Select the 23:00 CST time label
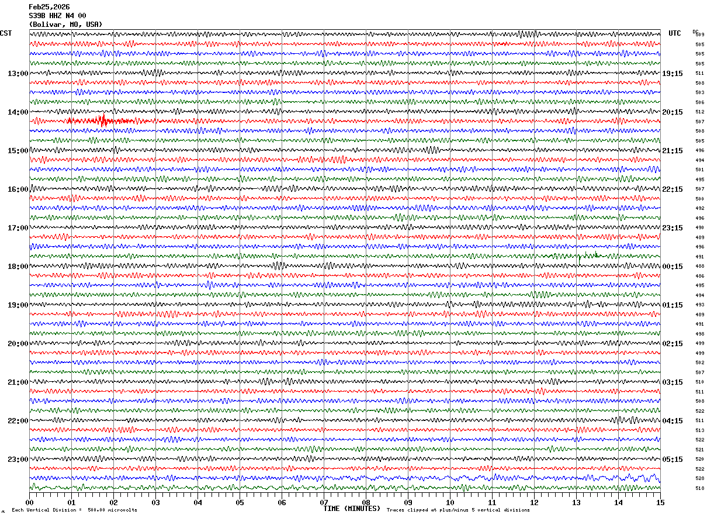This screenshot has width=707, height=518. (x=18, y=460)
